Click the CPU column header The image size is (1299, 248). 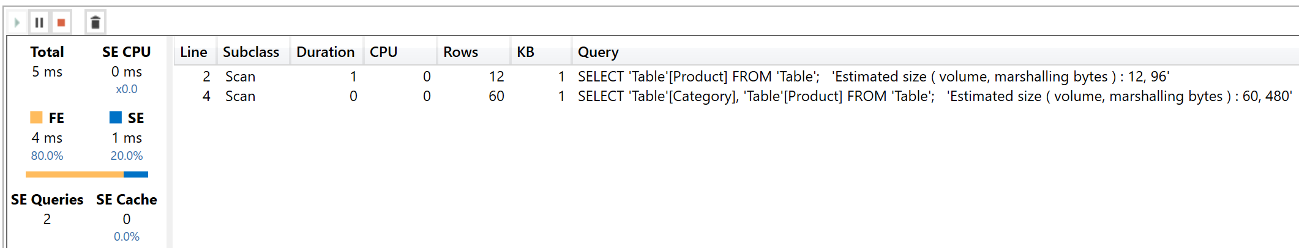click(x=383, y=52)
